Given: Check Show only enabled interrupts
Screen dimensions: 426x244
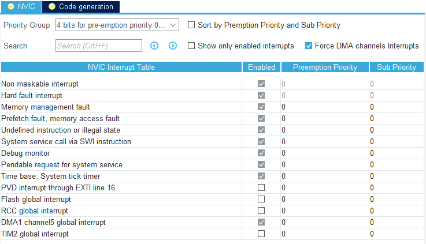Looking at the screenshot, I should click(x=191, y=46).
